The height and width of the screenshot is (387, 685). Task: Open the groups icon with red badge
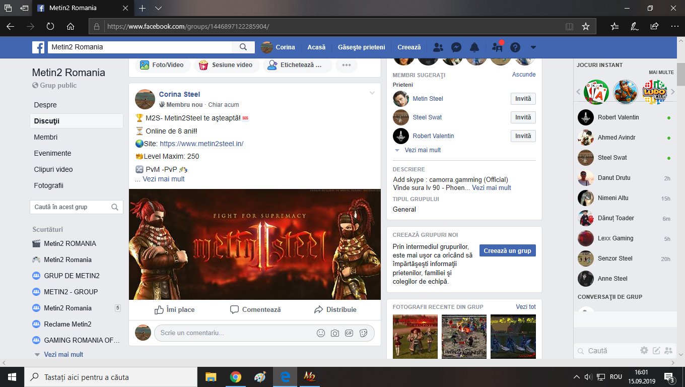(x=497, y=47)
